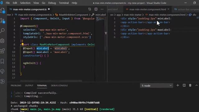Viewport: 199px width, 112px height.
Task: Click the styleUrls scss path on line 6
Action: [66, 37]
